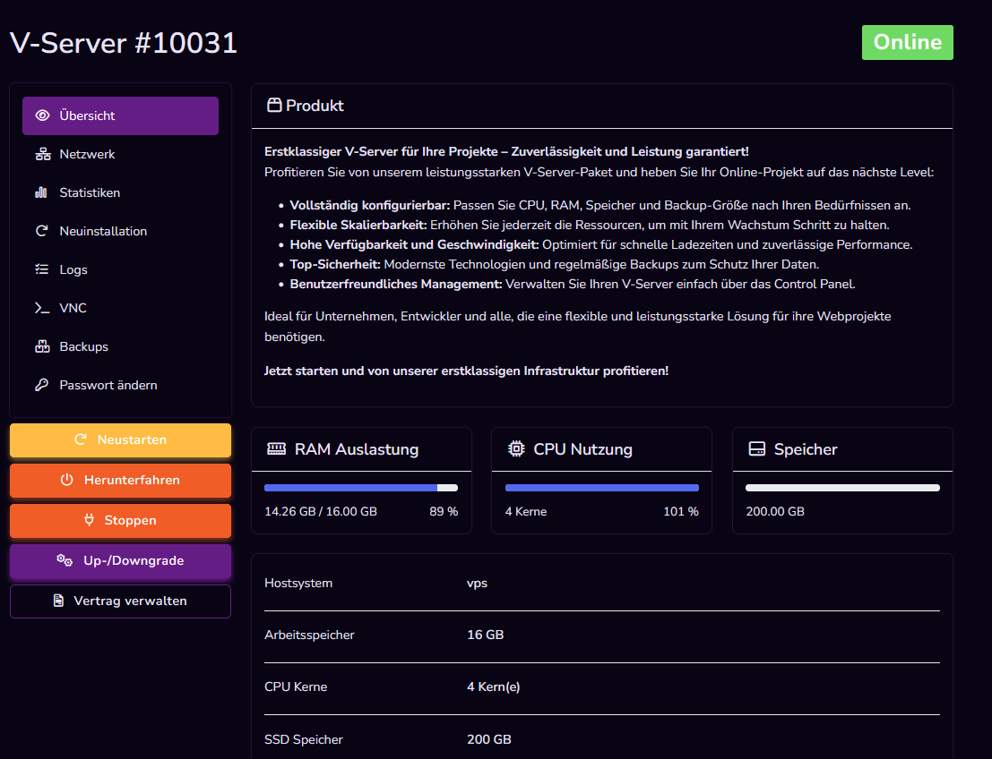Click the gears icon in Up-/Downgrade
The width and height of the screenshot is (992, 759).
[65, 560]
